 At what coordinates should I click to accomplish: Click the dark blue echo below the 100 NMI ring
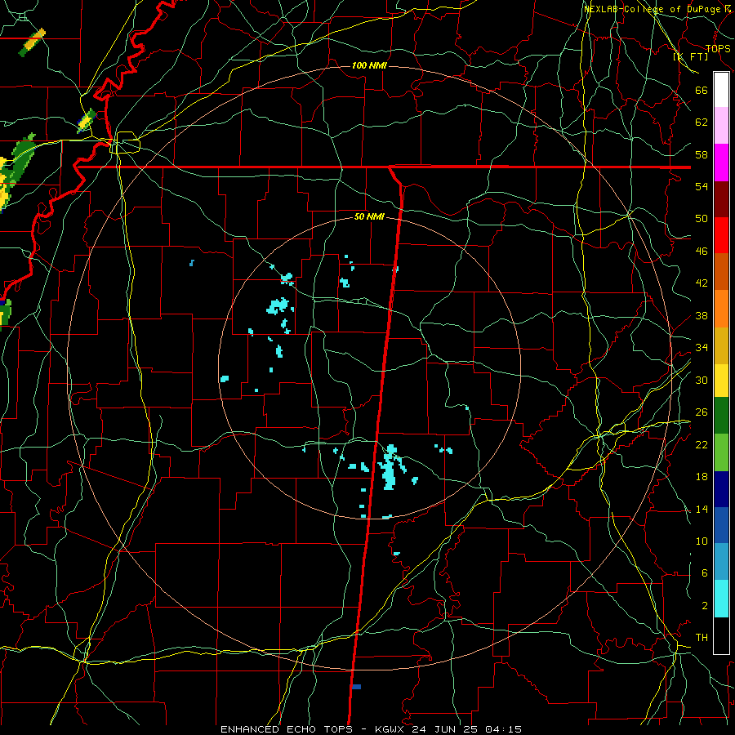356,687
